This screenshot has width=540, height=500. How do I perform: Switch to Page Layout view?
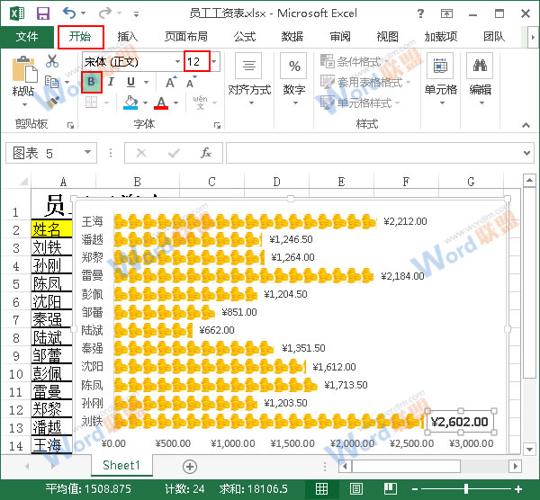point(356,488)
